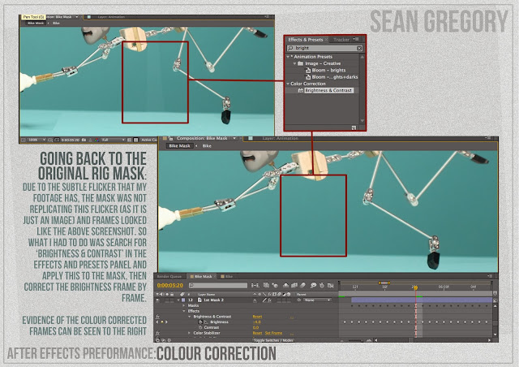The height and width of the screenshot is (367, 519).
Task: Select the Effects & Presets tab
Action: click(x=305, y=40)
